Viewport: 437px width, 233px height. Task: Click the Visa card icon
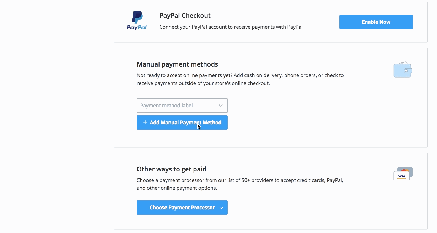coord(401,176)
